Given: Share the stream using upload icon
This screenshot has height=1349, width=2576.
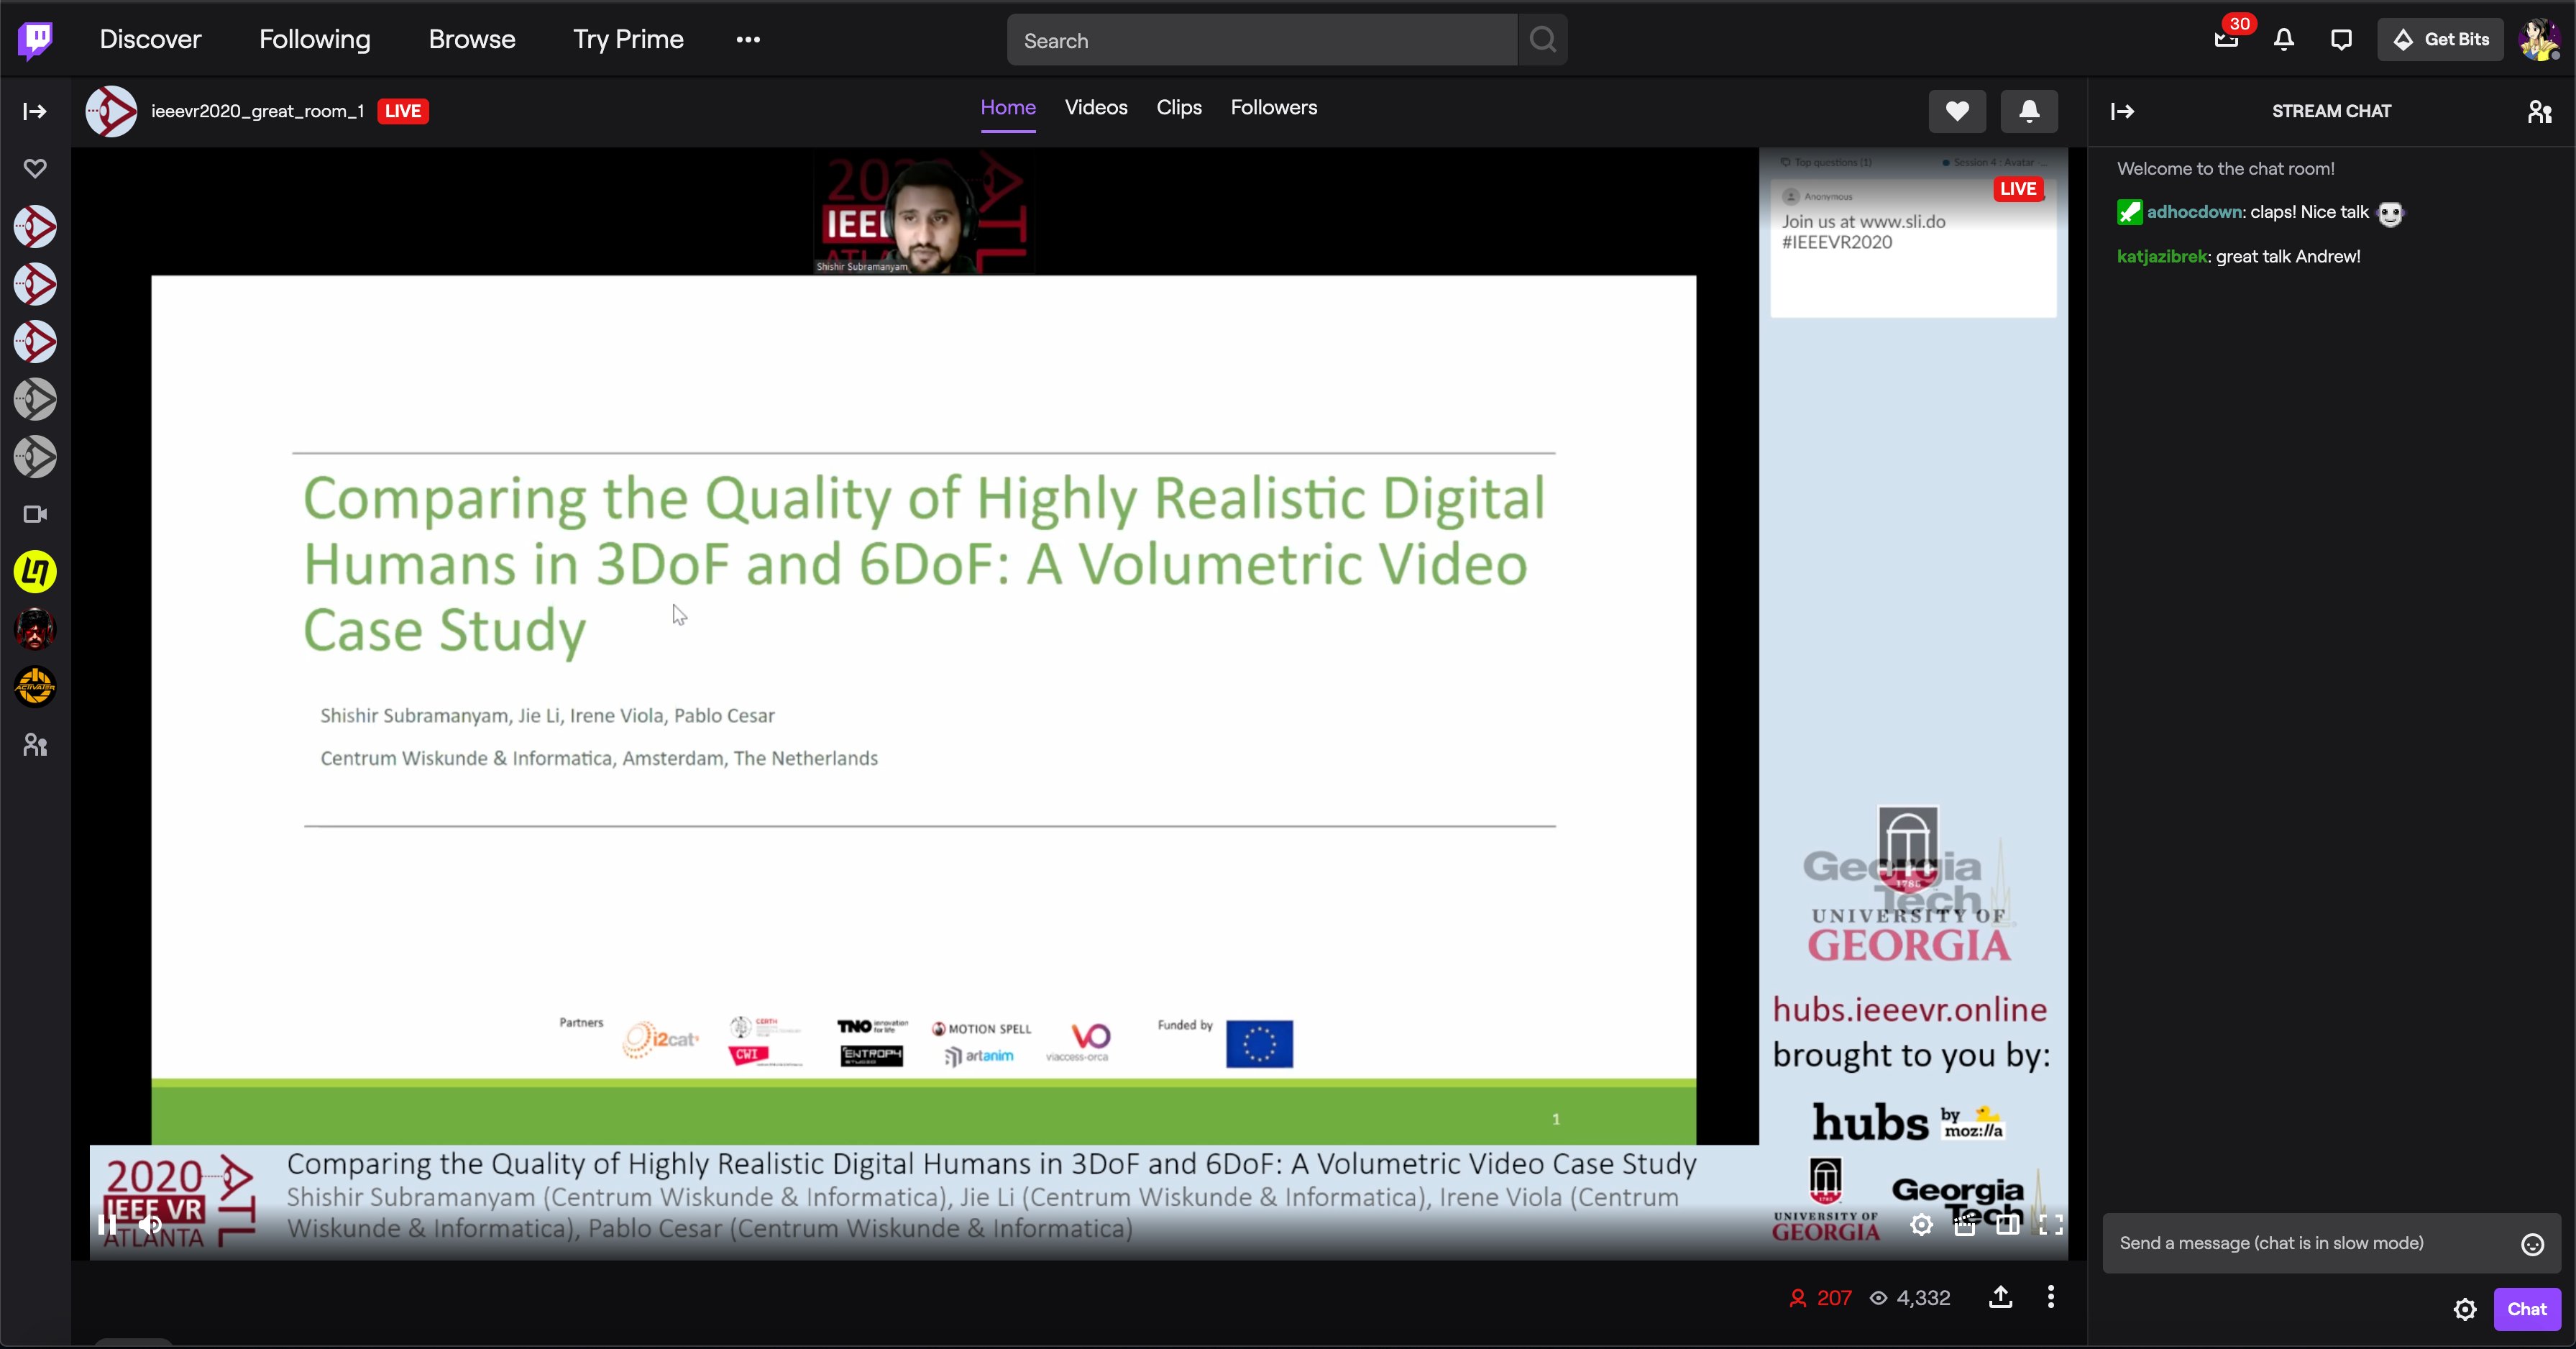Looking at the screenshot, I should click(2000, 1297).
